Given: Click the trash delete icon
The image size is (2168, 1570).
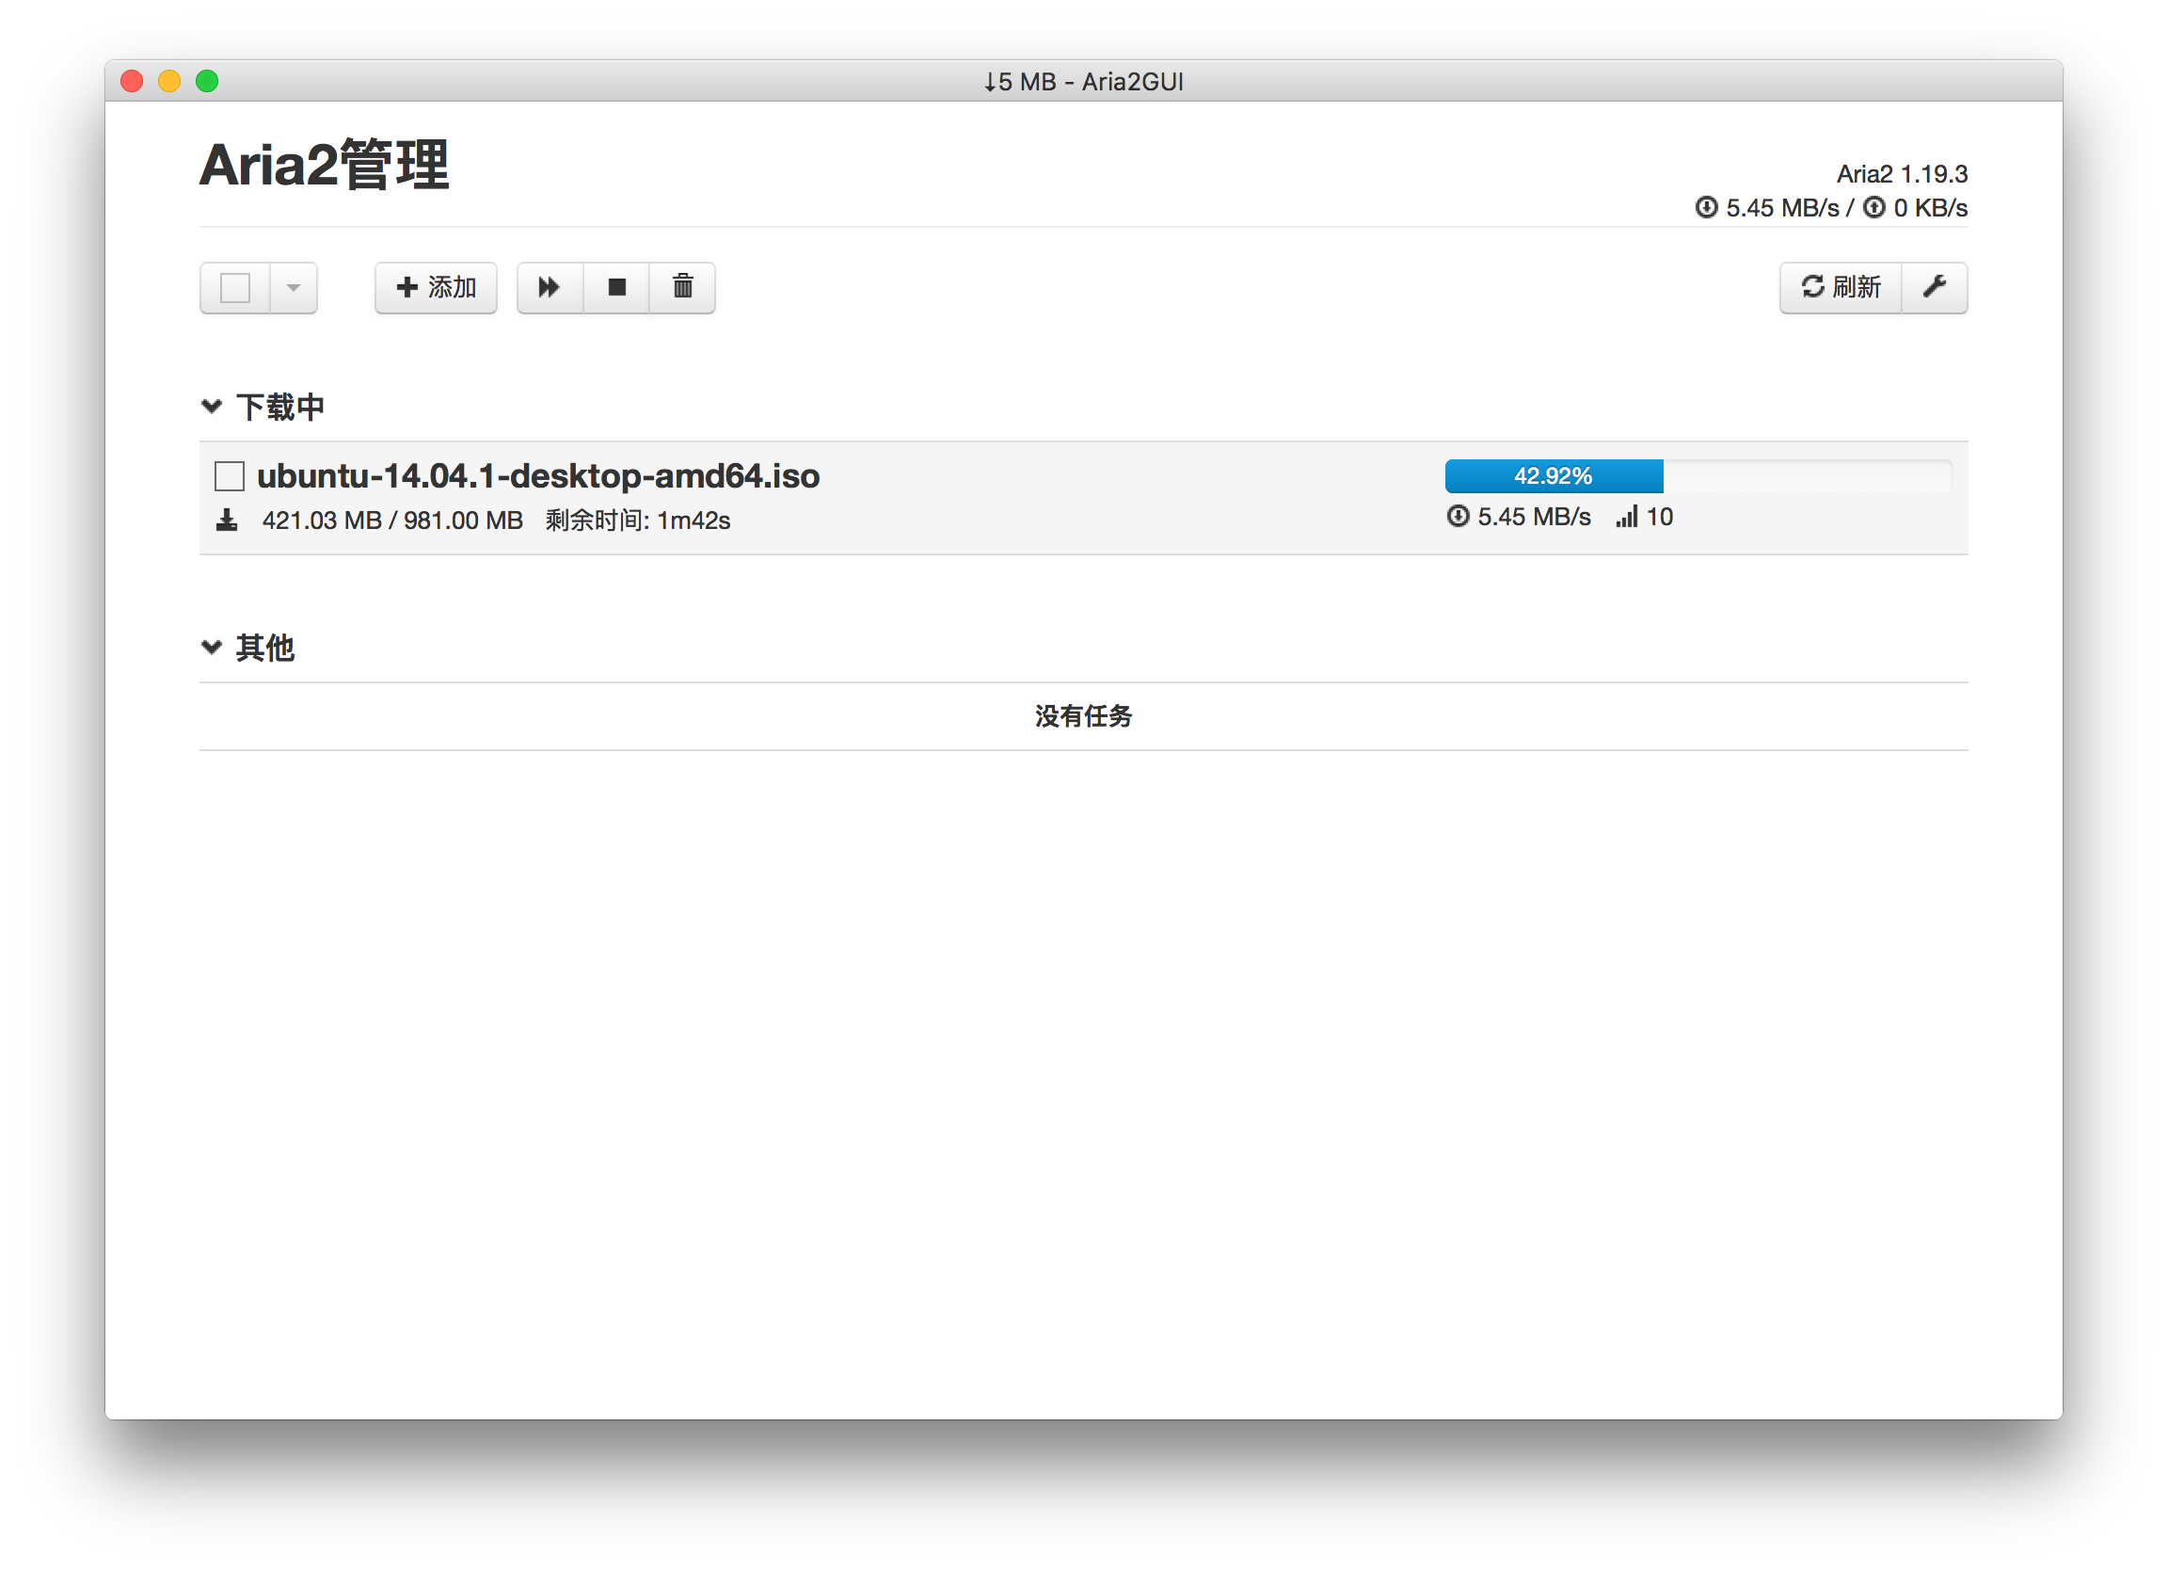Looking at the screenshot, I should click(x=682, y=287).
